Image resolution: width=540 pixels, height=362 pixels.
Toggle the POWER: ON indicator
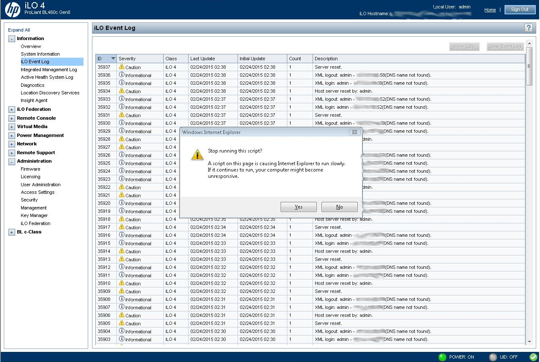[x=441, y=357]
